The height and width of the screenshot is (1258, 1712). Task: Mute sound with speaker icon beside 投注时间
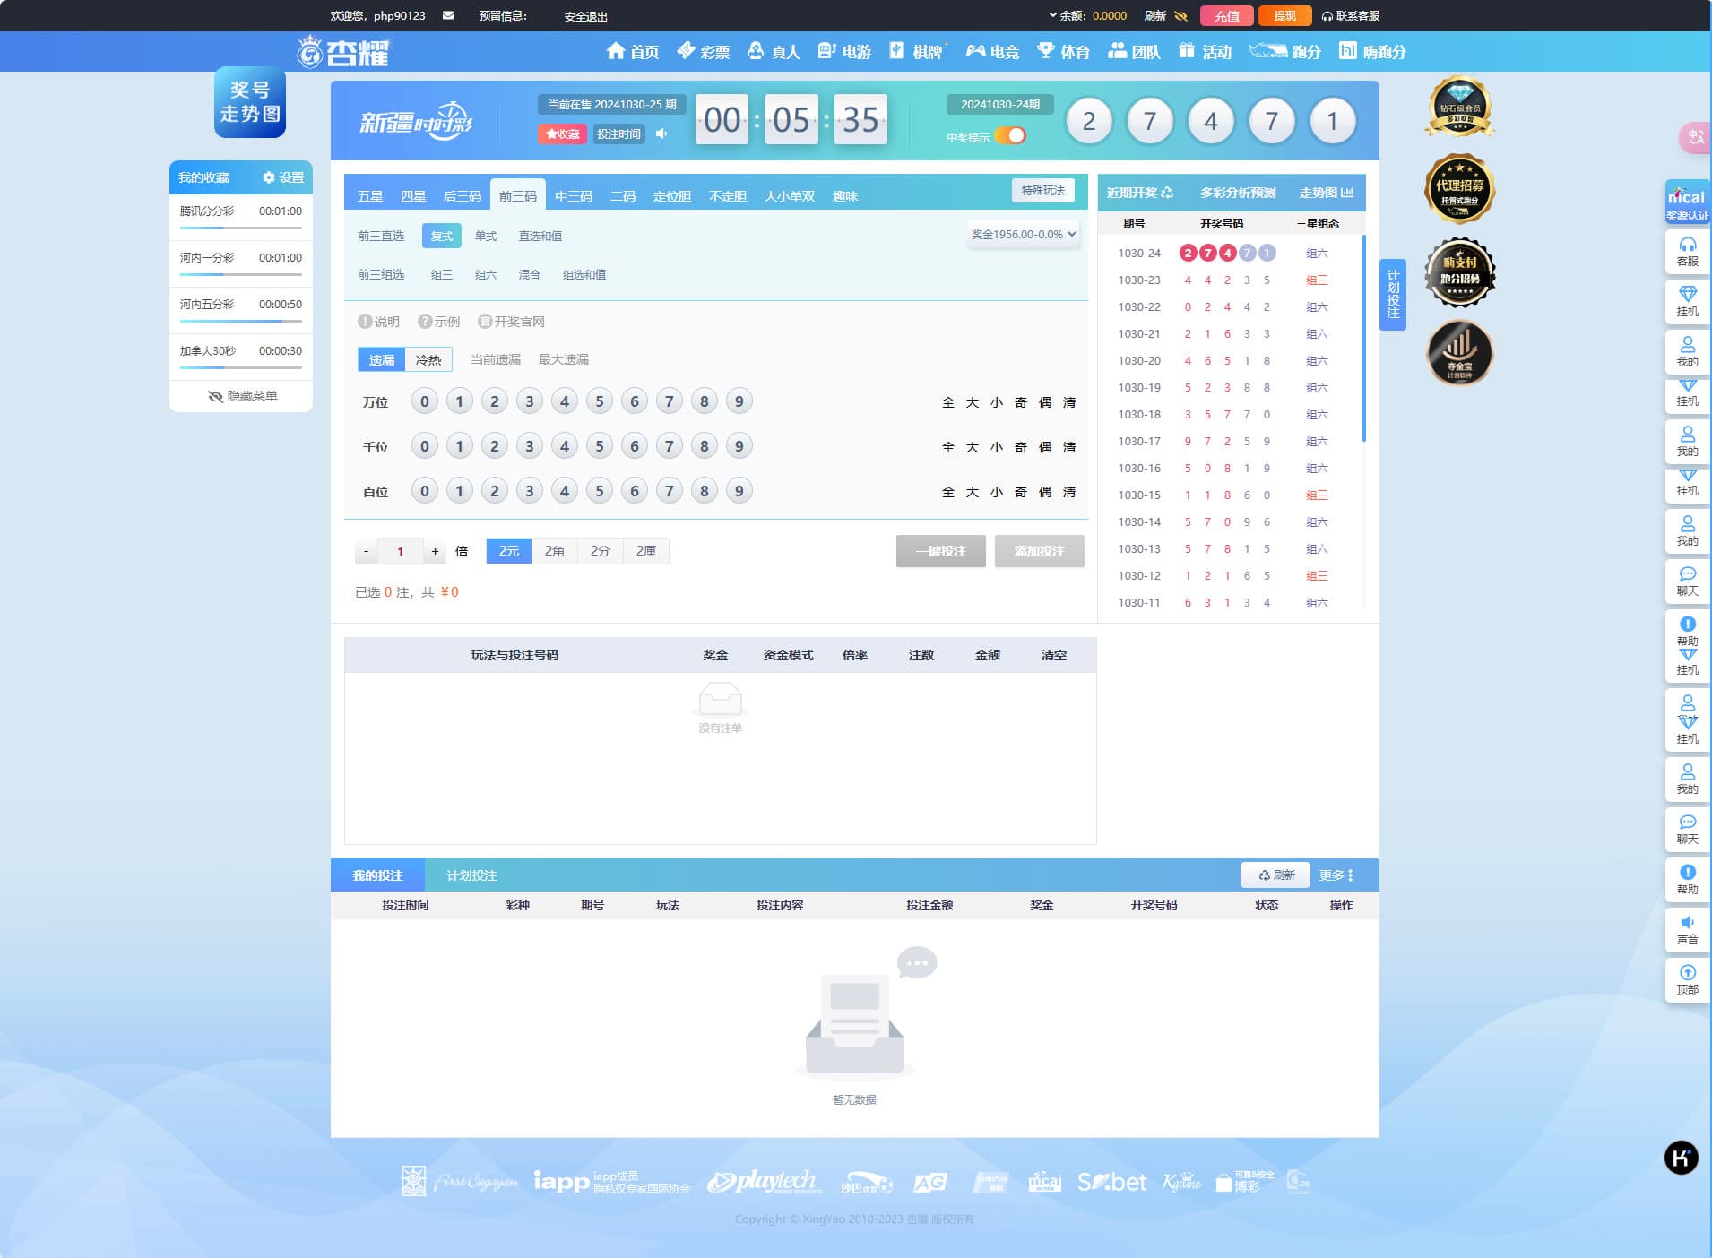pos(661,134)
